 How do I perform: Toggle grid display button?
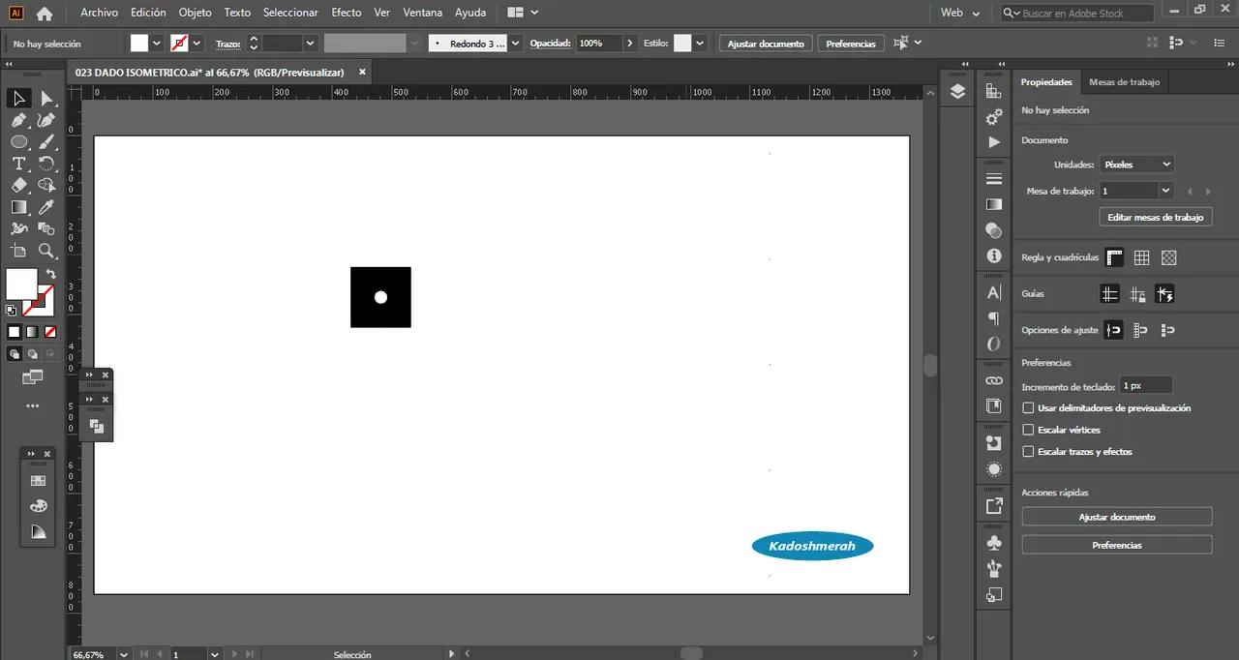[1141, 257]
